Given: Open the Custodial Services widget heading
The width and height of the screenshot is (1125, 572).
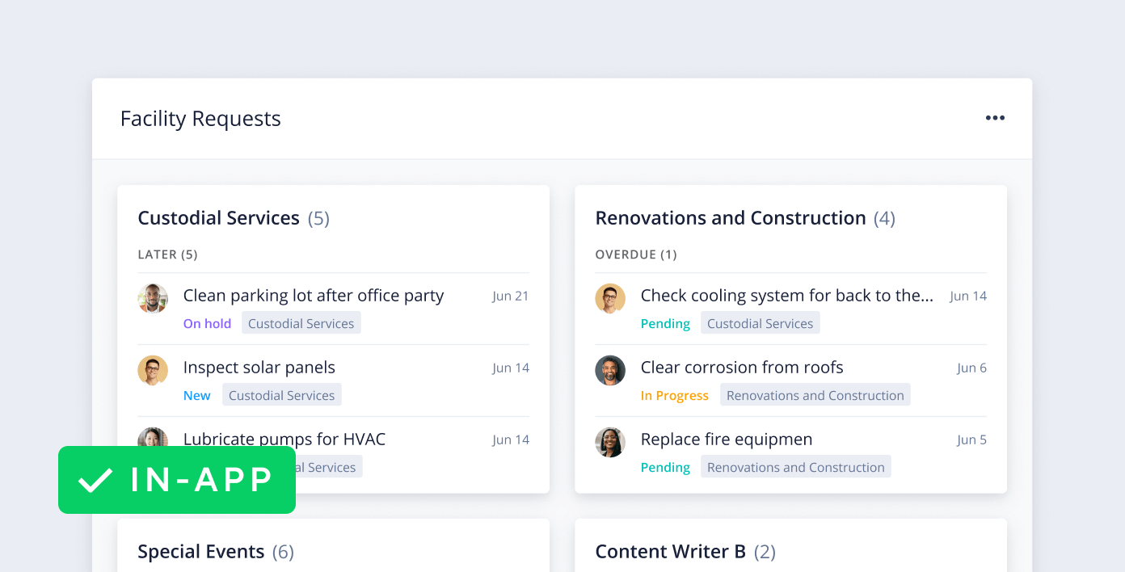Looking at the screenshot, I should click(218, 218).
